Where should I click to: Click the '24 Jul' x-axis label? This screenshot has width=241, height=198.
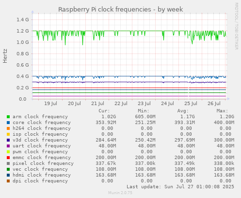click(167, 104)
